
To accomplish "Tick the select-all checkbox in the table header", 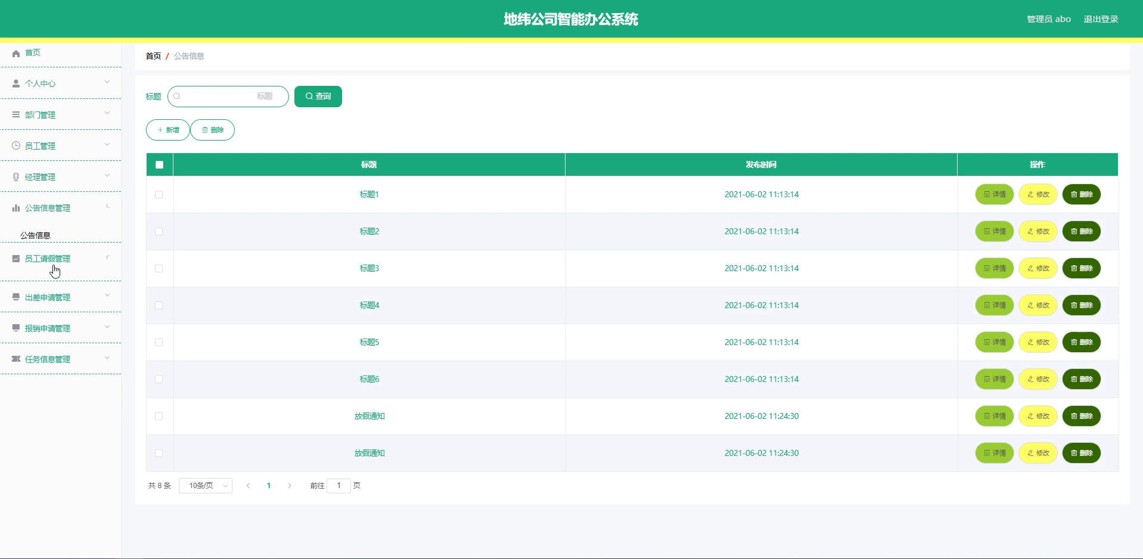I will [x=159, y=164].
